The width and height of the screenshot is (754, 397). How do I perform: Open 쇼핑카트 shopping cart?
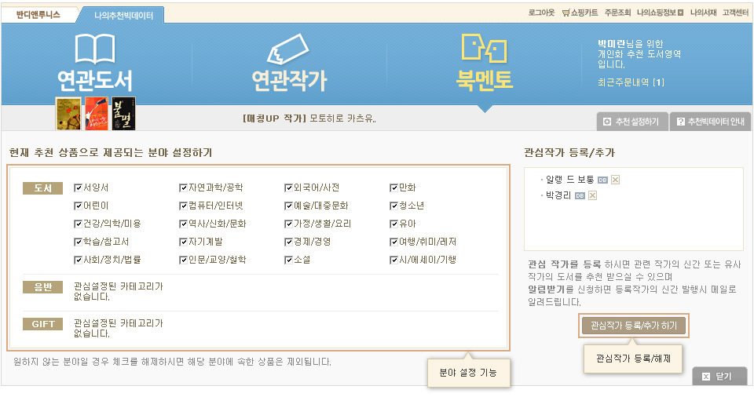coord(580,13)
